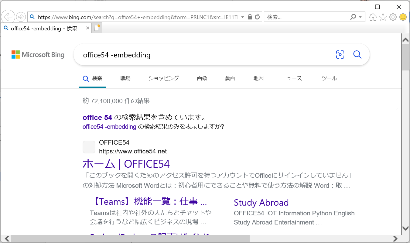Switch to the ショッピング tab
This screenshot has width=410, height=243.
(x=164, y=78)
